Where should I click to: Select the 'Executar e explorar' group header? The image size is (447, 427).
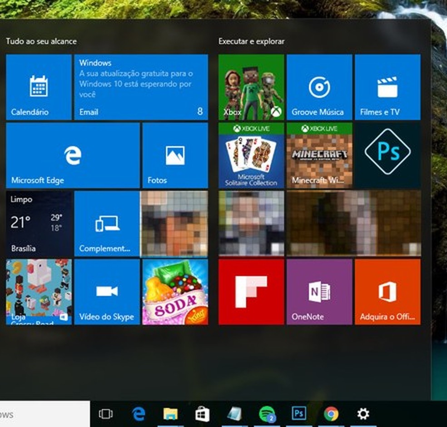251,41
